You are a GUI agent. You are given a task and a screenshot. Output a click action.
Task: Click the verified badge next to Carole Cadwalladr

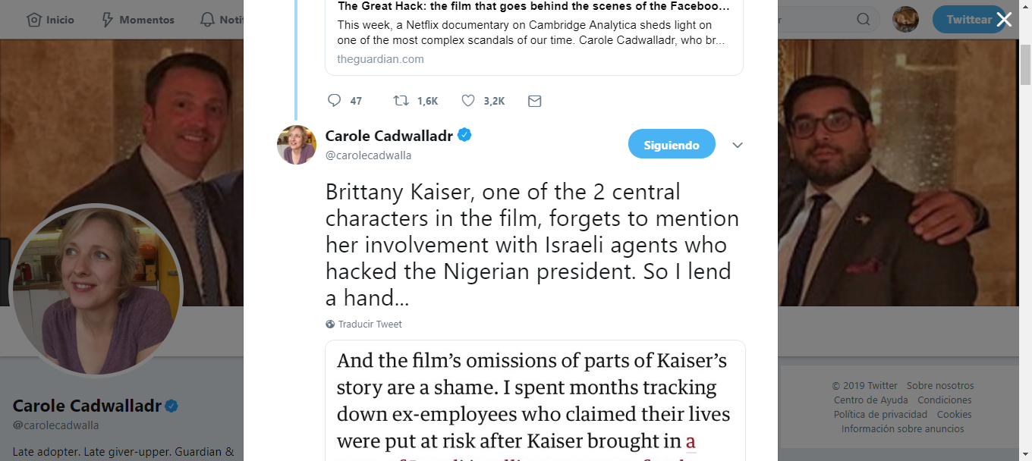point(464,136)
